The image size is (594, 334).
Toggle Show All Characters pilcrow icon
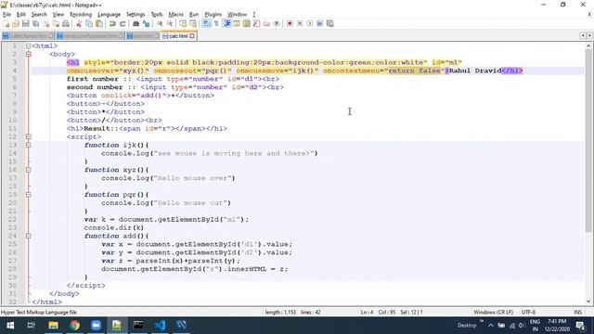point(216,23)
